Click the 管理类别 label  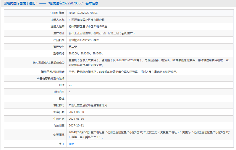tap(59, 47)
